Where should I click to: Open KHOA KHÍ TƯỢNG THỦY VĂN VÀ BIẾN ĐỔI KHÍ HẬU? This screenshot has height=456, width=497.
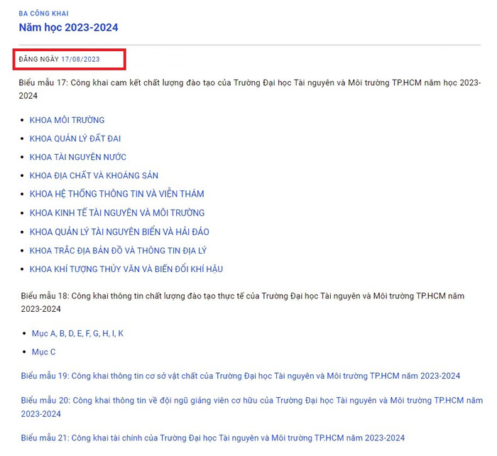[x=126, y=268]
